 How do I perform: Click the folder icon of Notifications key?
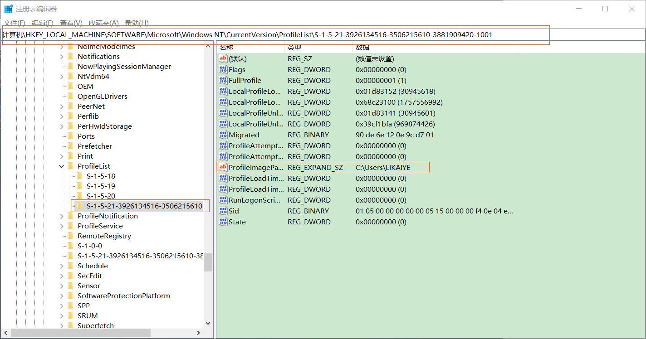coord(70,56)
